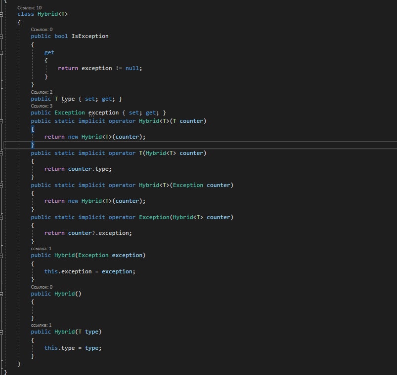Click 'Exception counter' parameter of Hybrid<T> operator
Image resolution: width=397 pixels, height=375 pixels.
coord(201,186)
